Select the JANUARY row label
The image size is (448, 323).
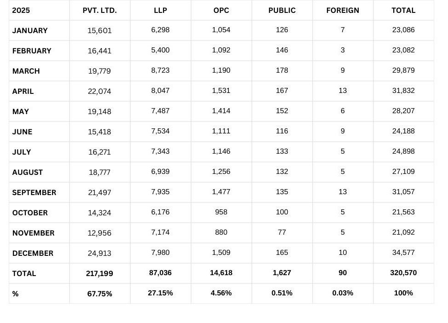30,30
